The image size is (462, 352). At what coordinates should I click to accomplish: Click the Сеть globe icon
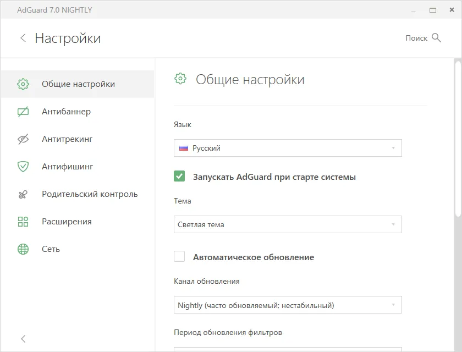tap(23, 249)
